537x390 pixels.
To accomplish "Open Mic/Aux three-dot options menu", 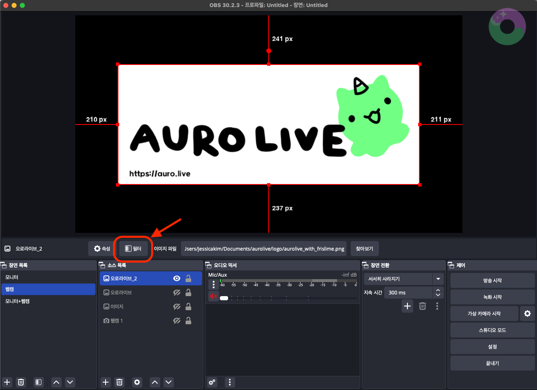I will pyautogui.click(x=214, y=285).
